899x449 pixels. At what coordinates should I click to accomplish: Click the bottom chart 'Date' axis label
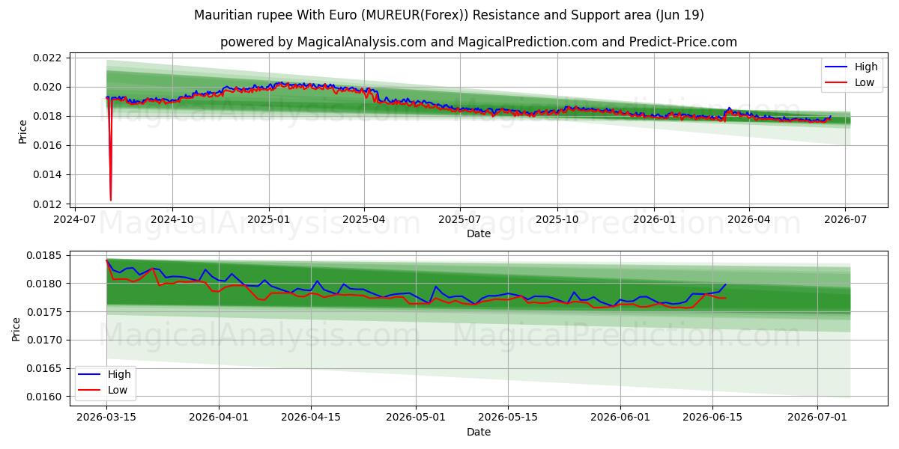479,432
